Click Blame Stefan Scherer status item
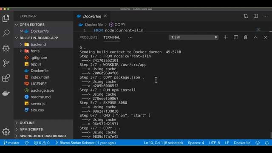 coord(85,143)
